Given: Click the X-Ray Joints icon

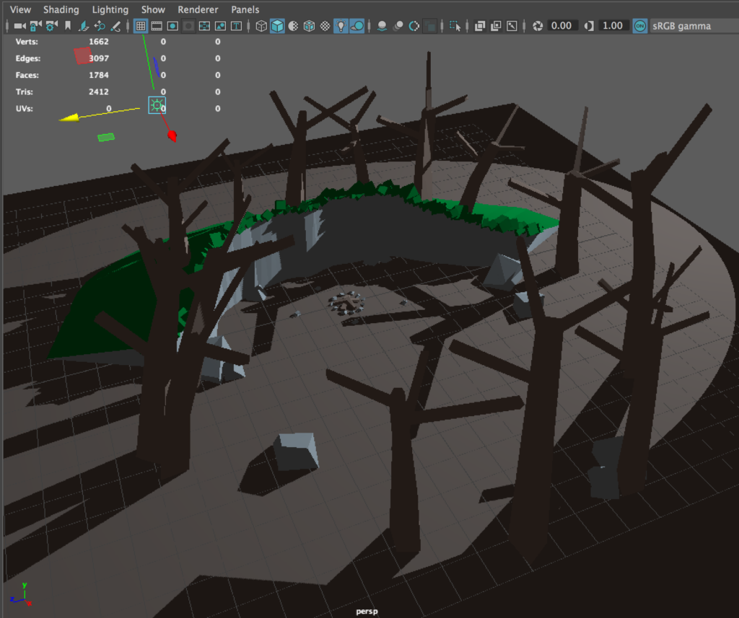Looking at the screenshot, I should (512, 26).
